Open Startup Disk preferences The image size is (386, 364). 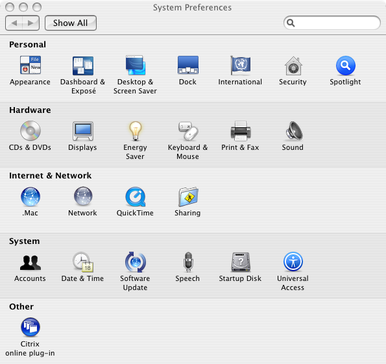[x=241, y=261]
